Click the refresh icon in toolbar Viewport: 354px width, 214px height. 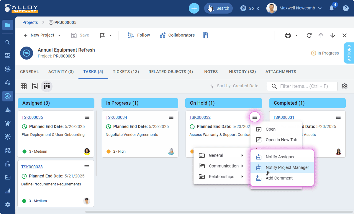tap(309, 35)
